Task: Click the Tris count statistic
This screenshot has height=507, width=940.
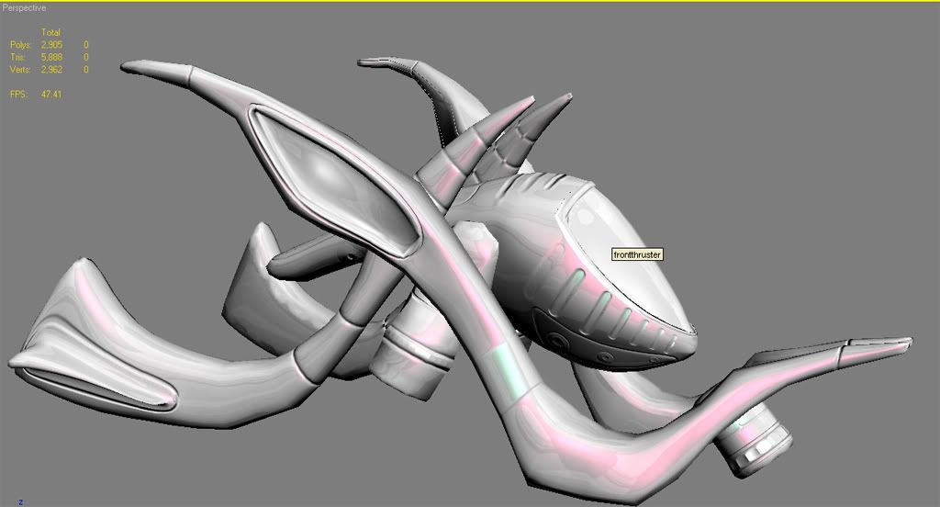Action: coord(50,56)
